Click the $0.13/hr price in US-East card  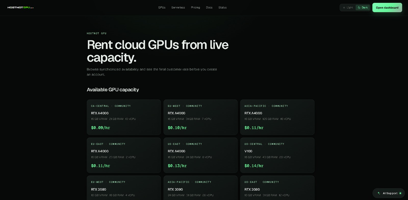pos(177,166)
